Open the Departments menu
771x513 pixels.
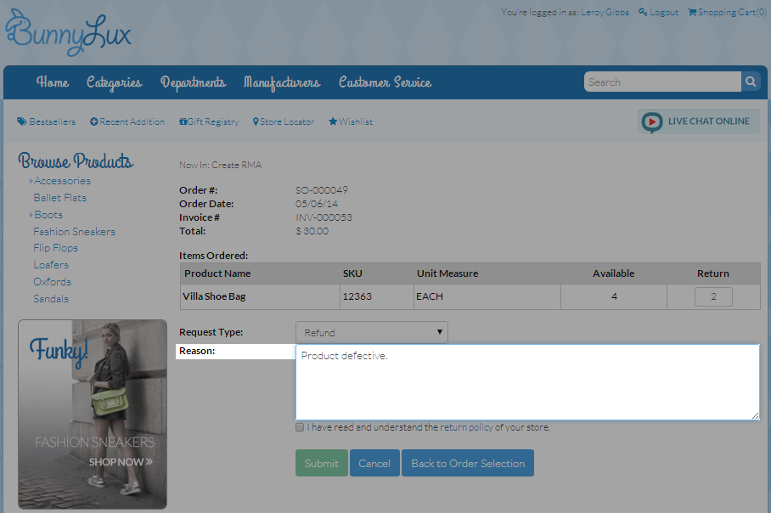click(x=193, y=82)
